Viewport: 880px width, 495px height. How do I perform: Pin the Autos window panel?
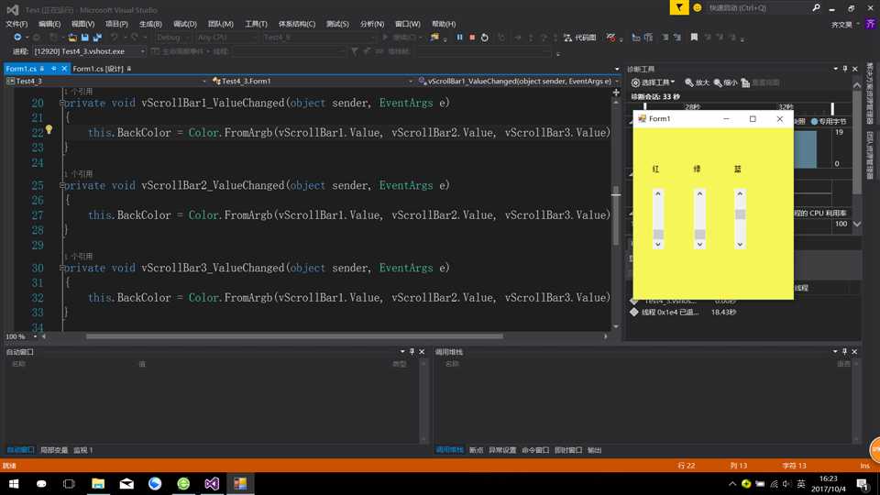click(412, 351)
